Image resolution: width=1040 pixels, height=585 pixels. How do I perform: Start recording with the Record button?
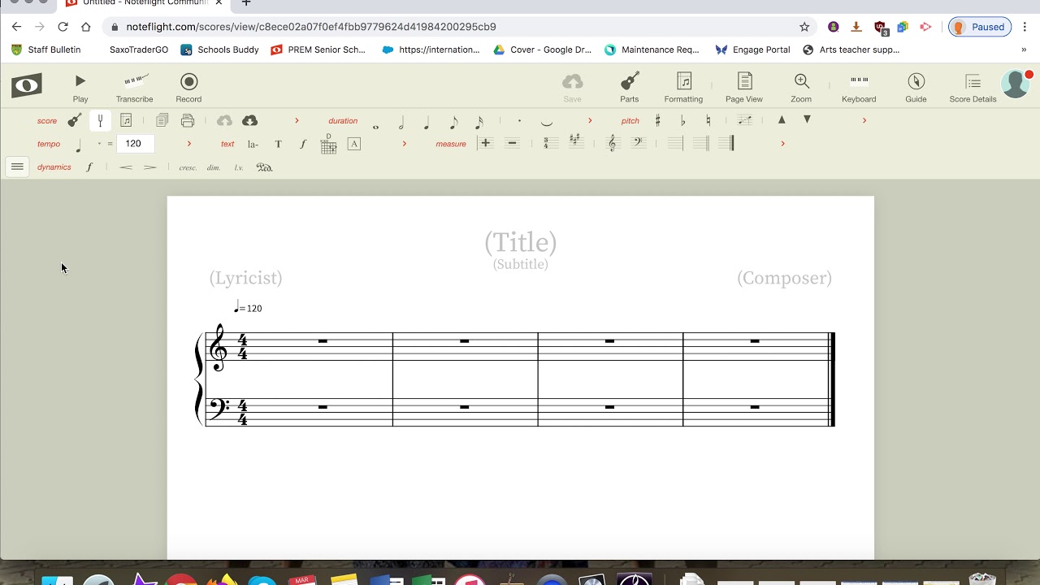[188, 88]
